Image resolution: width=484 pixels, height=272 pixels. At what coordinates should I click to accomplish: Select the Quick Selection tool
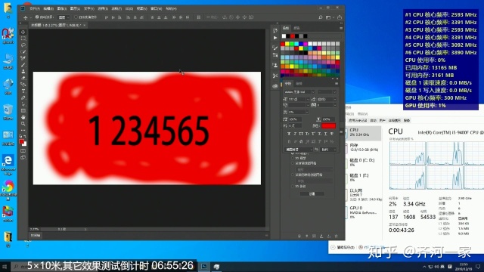(x=23, y=51)
